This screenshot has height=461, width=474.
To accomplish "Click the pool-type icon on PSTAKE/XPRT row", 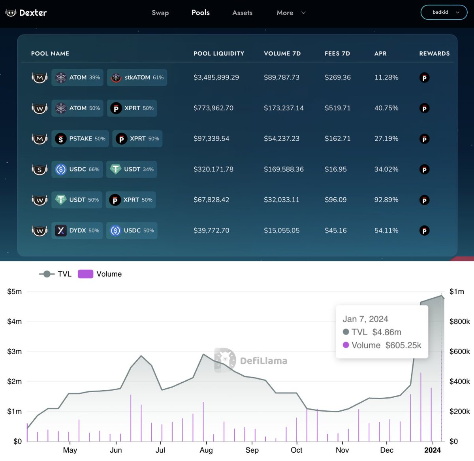I will (x=39, y=139).
